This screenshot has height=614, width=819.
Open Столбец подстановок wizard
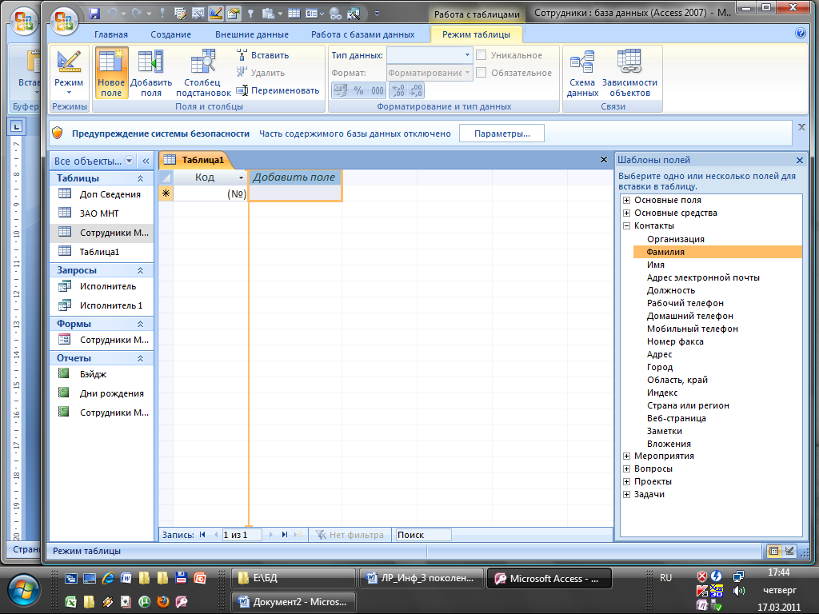pyautogui.click(x=203, y=73)
